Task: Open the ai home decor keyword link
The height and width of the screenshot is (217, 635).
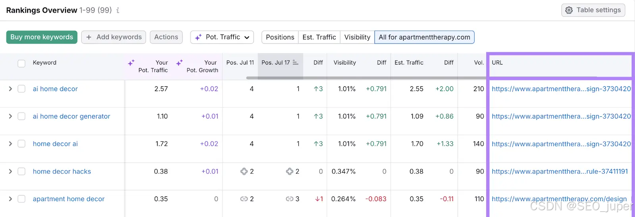Action: pos(55,89)
